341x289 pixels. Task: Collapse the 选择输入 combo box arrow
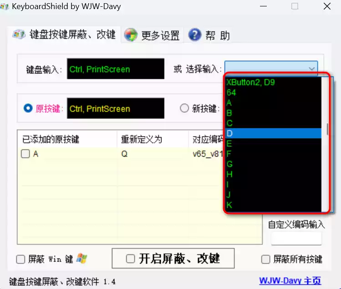tap(312, 69)
